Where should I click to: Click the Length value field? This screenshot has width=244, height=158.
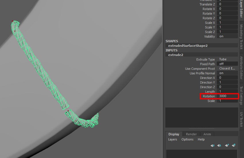pyautogui.click(x=227, y=91)
